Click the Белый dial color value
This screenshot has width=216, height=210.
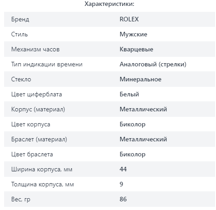129,95
